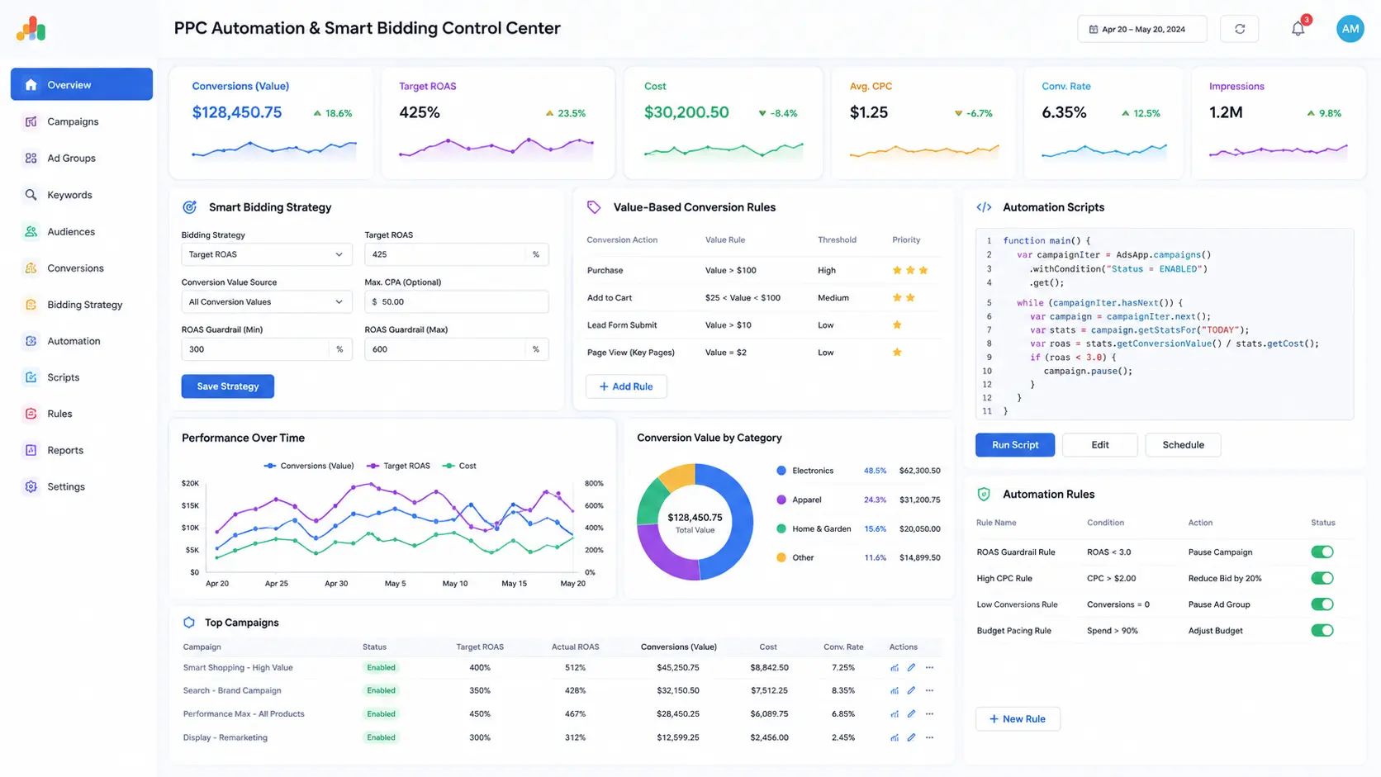The width and height of the screenshot is (1381, 777).
Task: Select the Overview sidebar item
Action: 81,84
